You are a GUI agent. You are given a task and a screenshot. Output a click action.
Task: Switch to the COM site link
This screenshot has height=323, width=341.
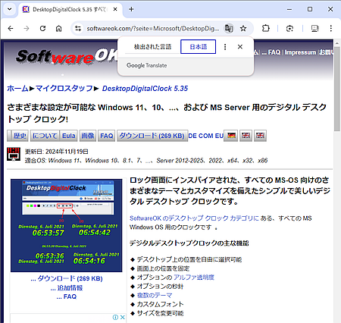[205, 136]
